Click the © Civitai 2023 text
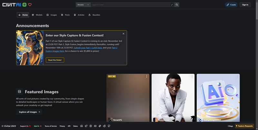 [x=9, y=126]
